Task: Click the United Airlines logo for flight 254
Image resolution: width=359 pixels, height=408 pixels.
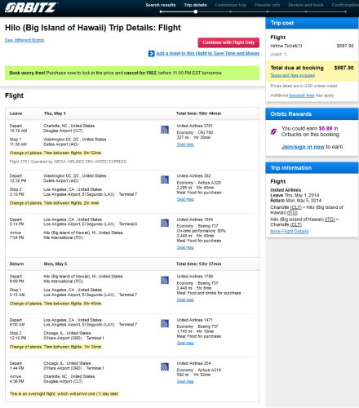Action: [x=165, y=366]
